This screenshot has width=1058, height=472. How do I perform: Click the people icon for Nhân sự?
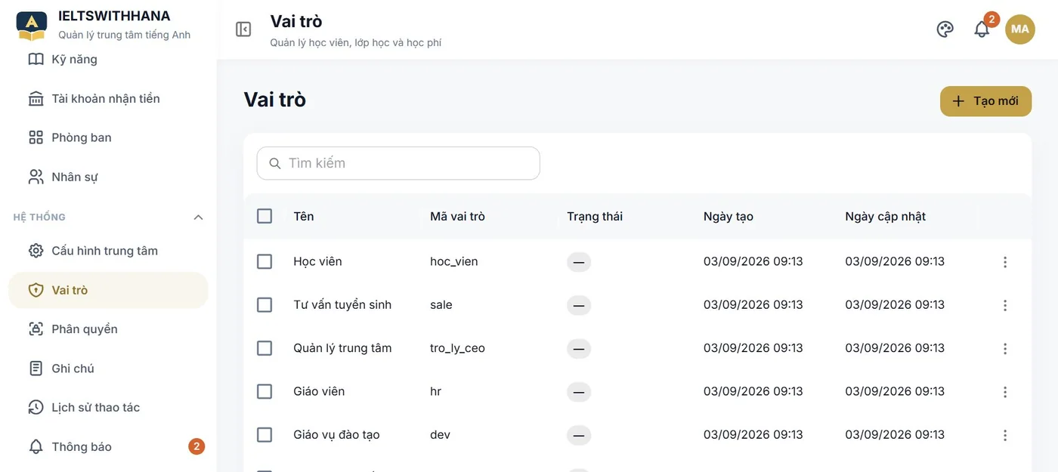(36, 177)
